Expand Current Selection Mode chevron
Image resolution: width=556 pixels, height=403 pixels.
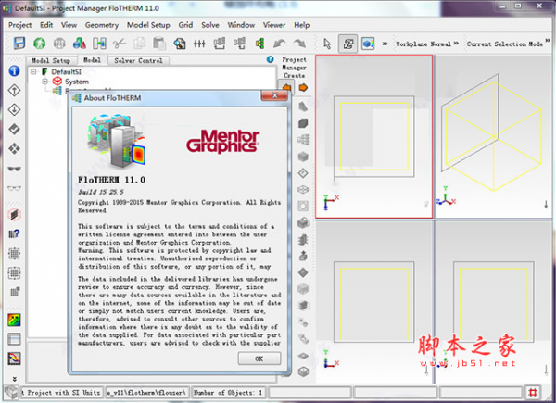tap(548, 41)
